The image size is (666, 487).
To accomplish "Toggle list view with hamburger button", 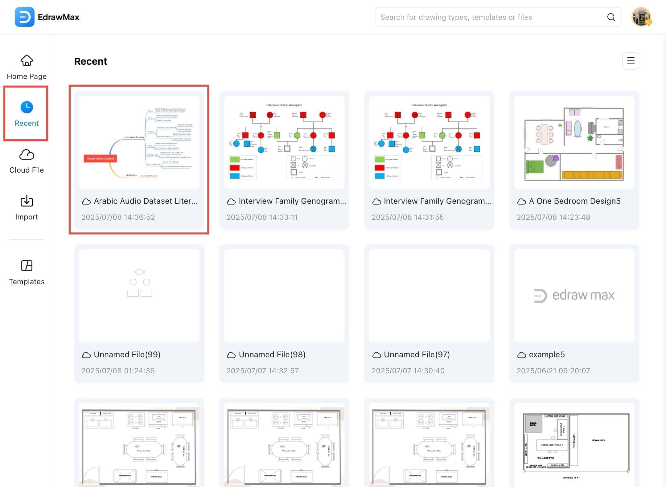I will pos(631,61).
